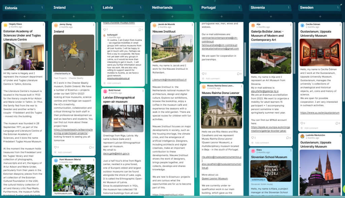Add a post to the Sweden column
The width and height of the screenshot is (345, 198).
pyautogui.click(x=320, y=16)
